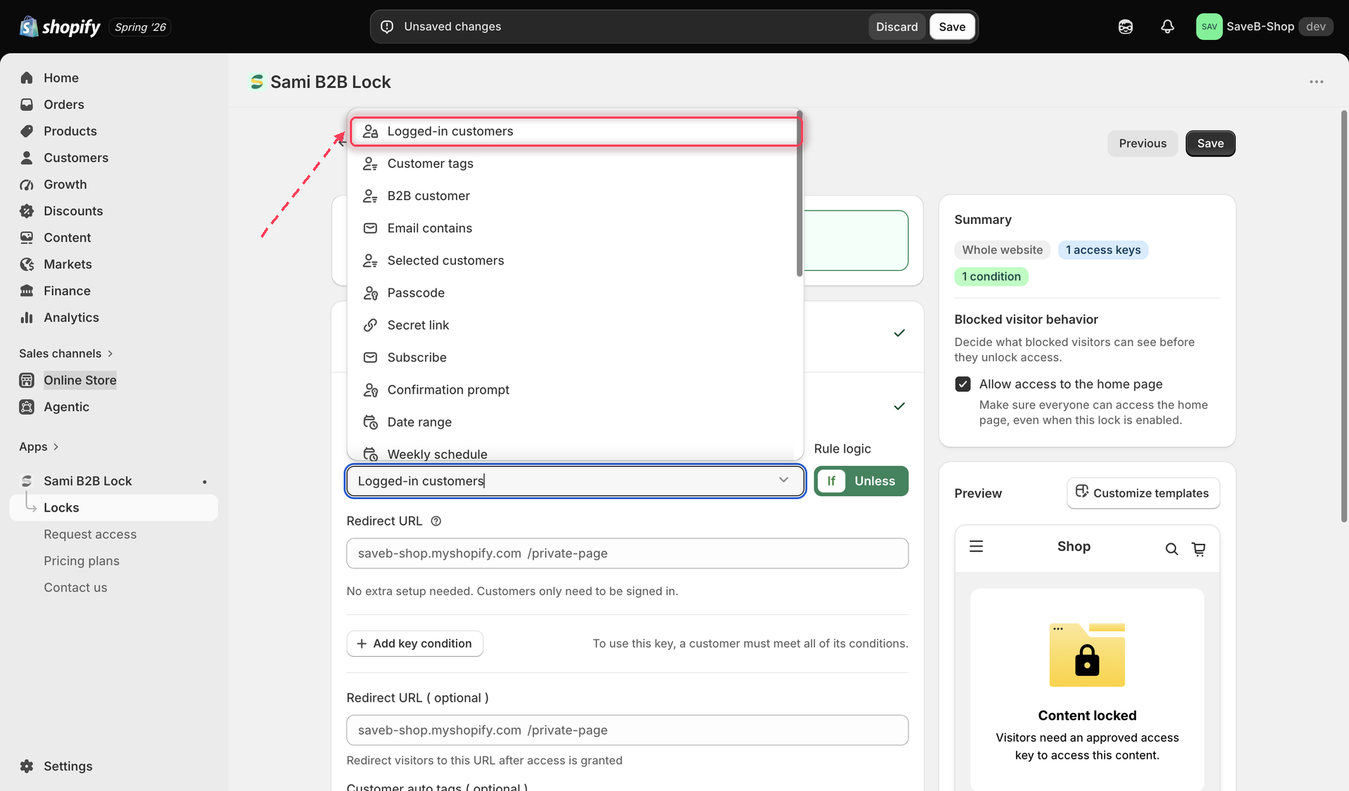Click the preview hamburger menu icon

point(976,546)
